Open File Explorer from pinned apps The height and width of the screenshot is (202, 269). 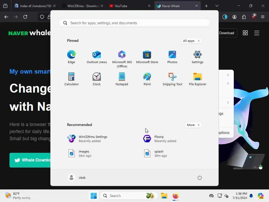point(198,79)
